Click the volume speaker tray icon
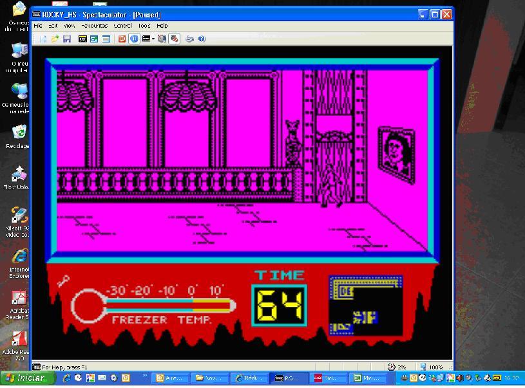This screenshot has width=525, height=388. click(x=460, y=378)
